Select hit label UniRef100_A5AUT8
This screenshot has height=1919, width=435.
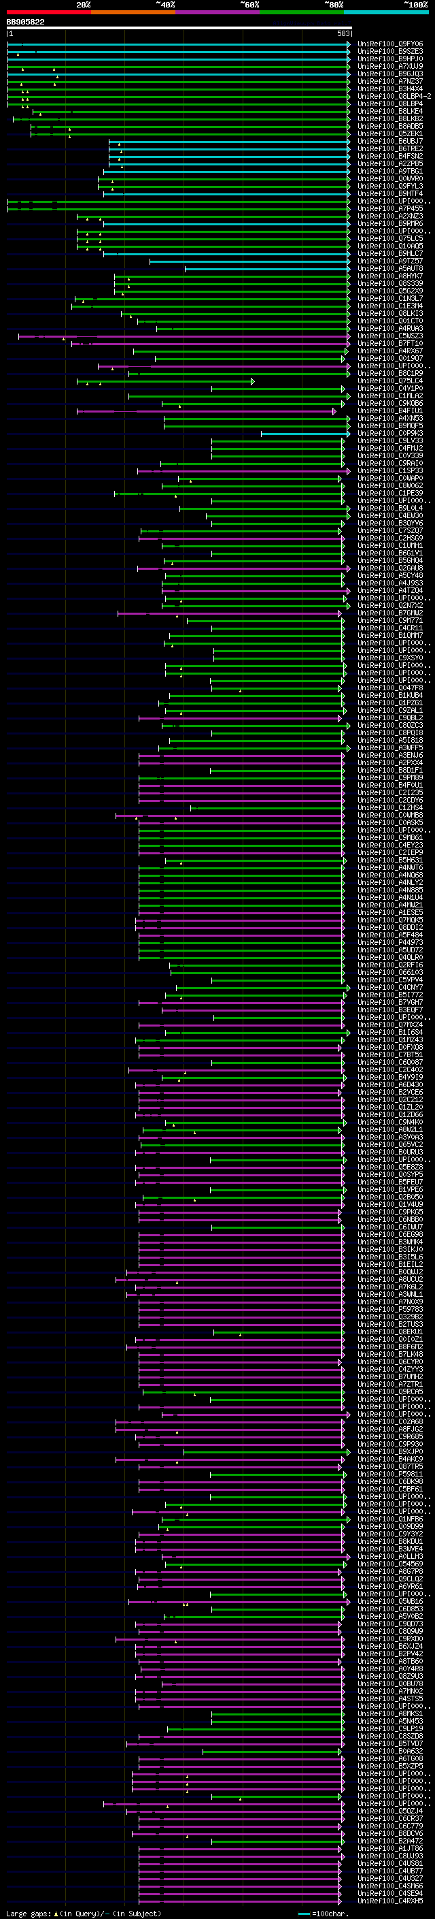[x=389, y=269]
